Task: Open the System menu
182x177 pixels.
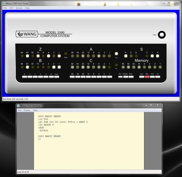Action: point(19,8)
